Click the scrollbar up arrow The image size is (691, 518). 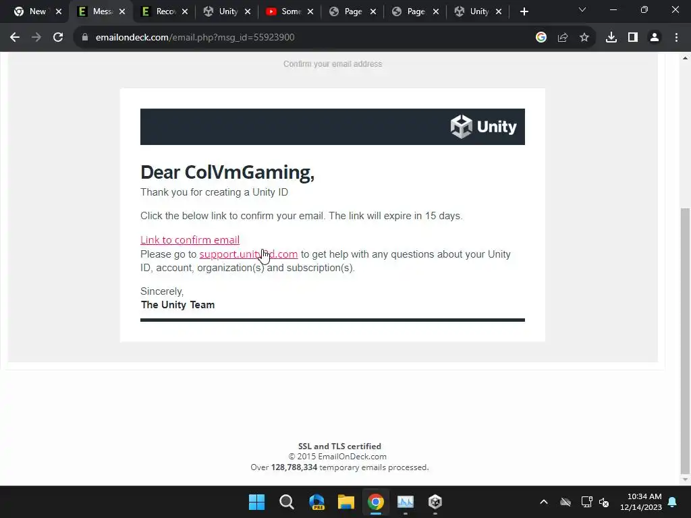point(685,58)
